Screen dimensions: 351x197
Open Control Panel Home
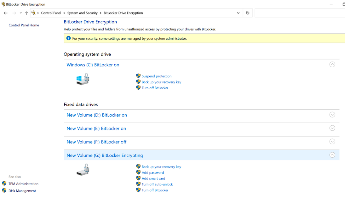[x=24, y=25]
